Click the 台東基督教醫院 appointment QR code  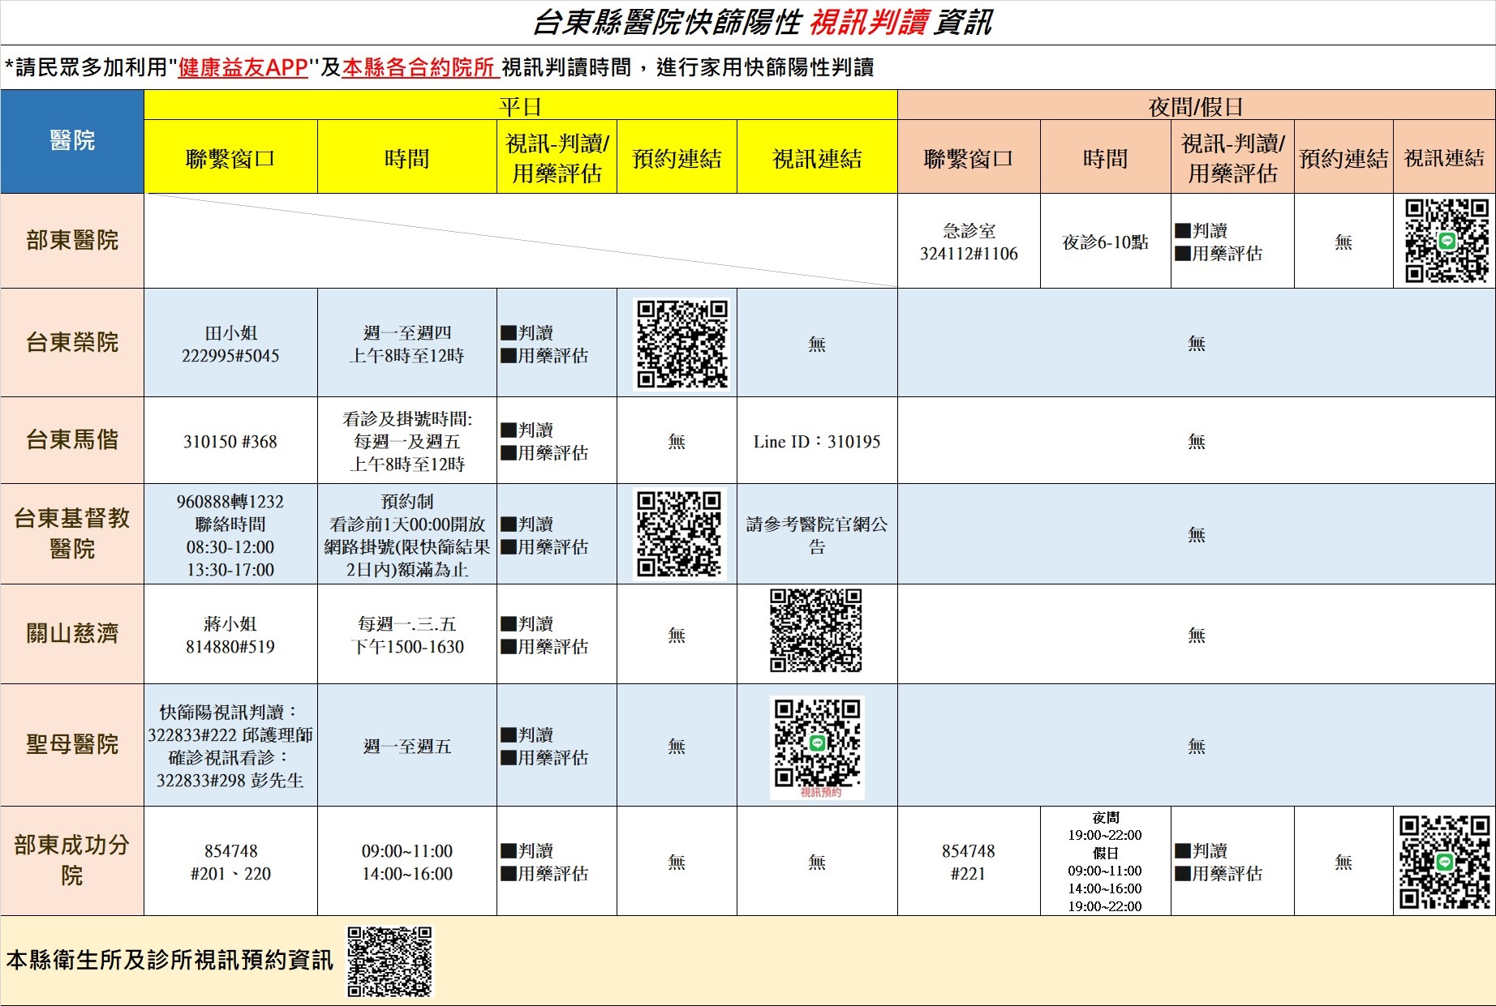pyautogui.click(x=679, y=534)
